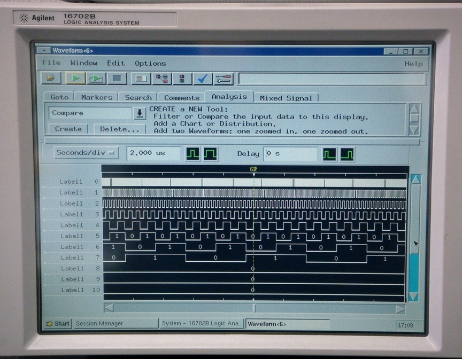The width and height of the screenshot is (462, 359).
Task: Open the Seconds/div option selector
Action: click(86, 153)
